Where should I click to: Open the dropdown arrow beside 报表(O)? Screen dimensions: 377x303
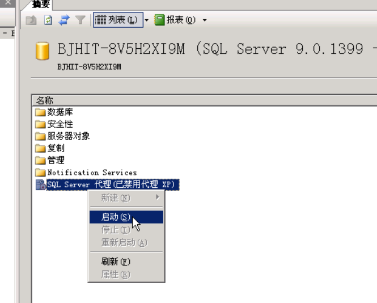[205, 20]
